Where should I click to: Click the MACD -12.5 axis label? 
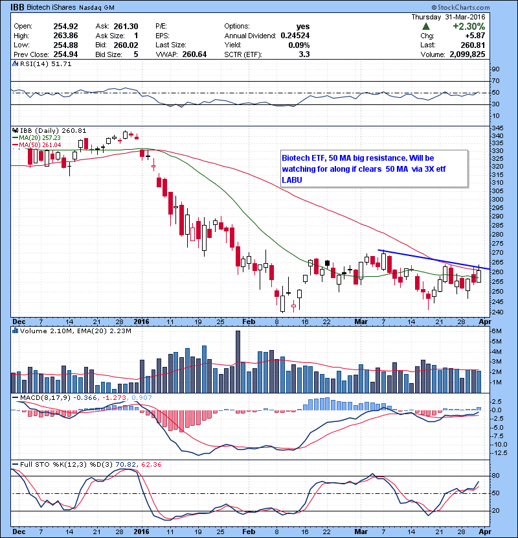click(499, 453)
